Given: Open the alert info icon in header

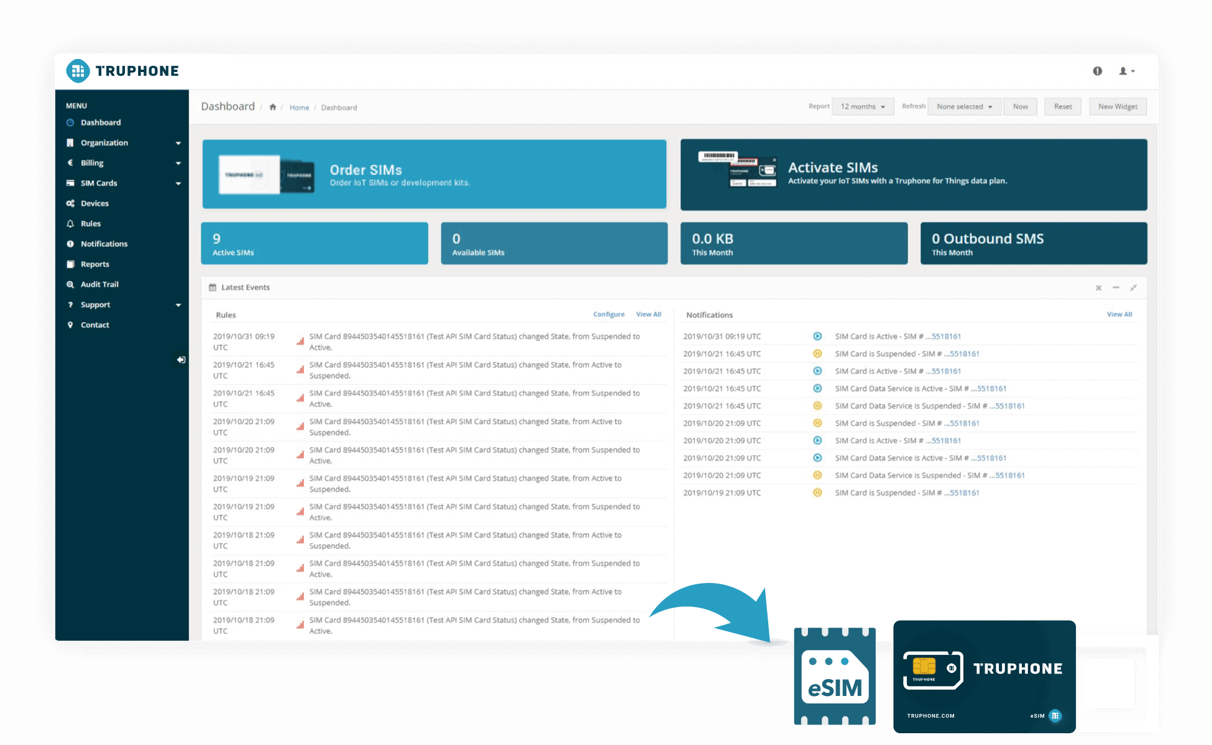Looking at the screenshot, I should coord(1098,71).
